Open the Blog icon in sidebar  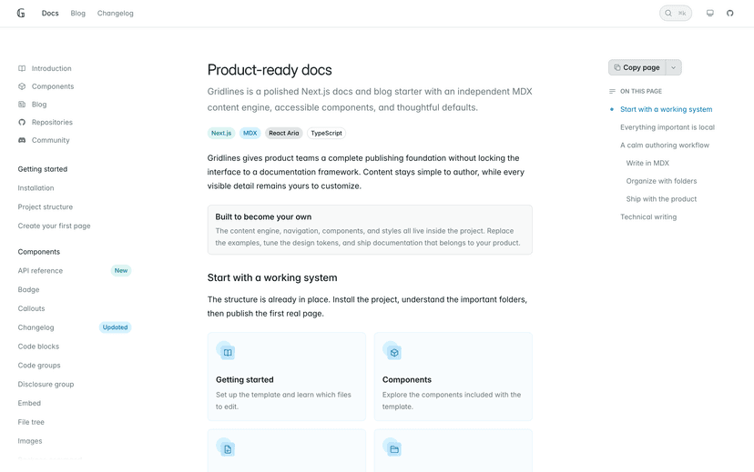[x=22, y=105]
